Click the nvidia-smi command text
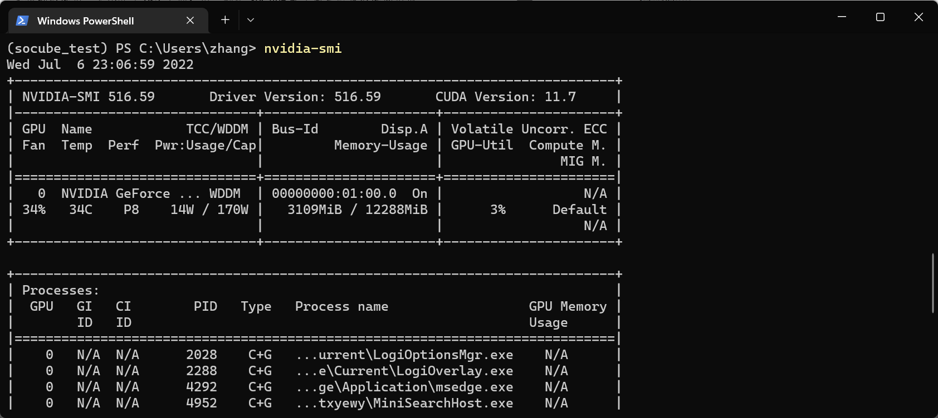938x418 pixels. point(303,48)
